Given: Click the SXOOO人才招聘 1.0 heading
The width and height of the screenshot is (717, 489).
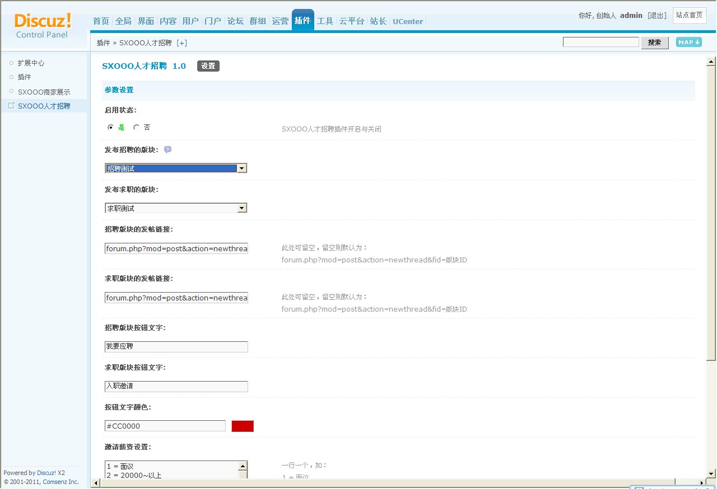Looking at the screenshot, I should [144, 66].
